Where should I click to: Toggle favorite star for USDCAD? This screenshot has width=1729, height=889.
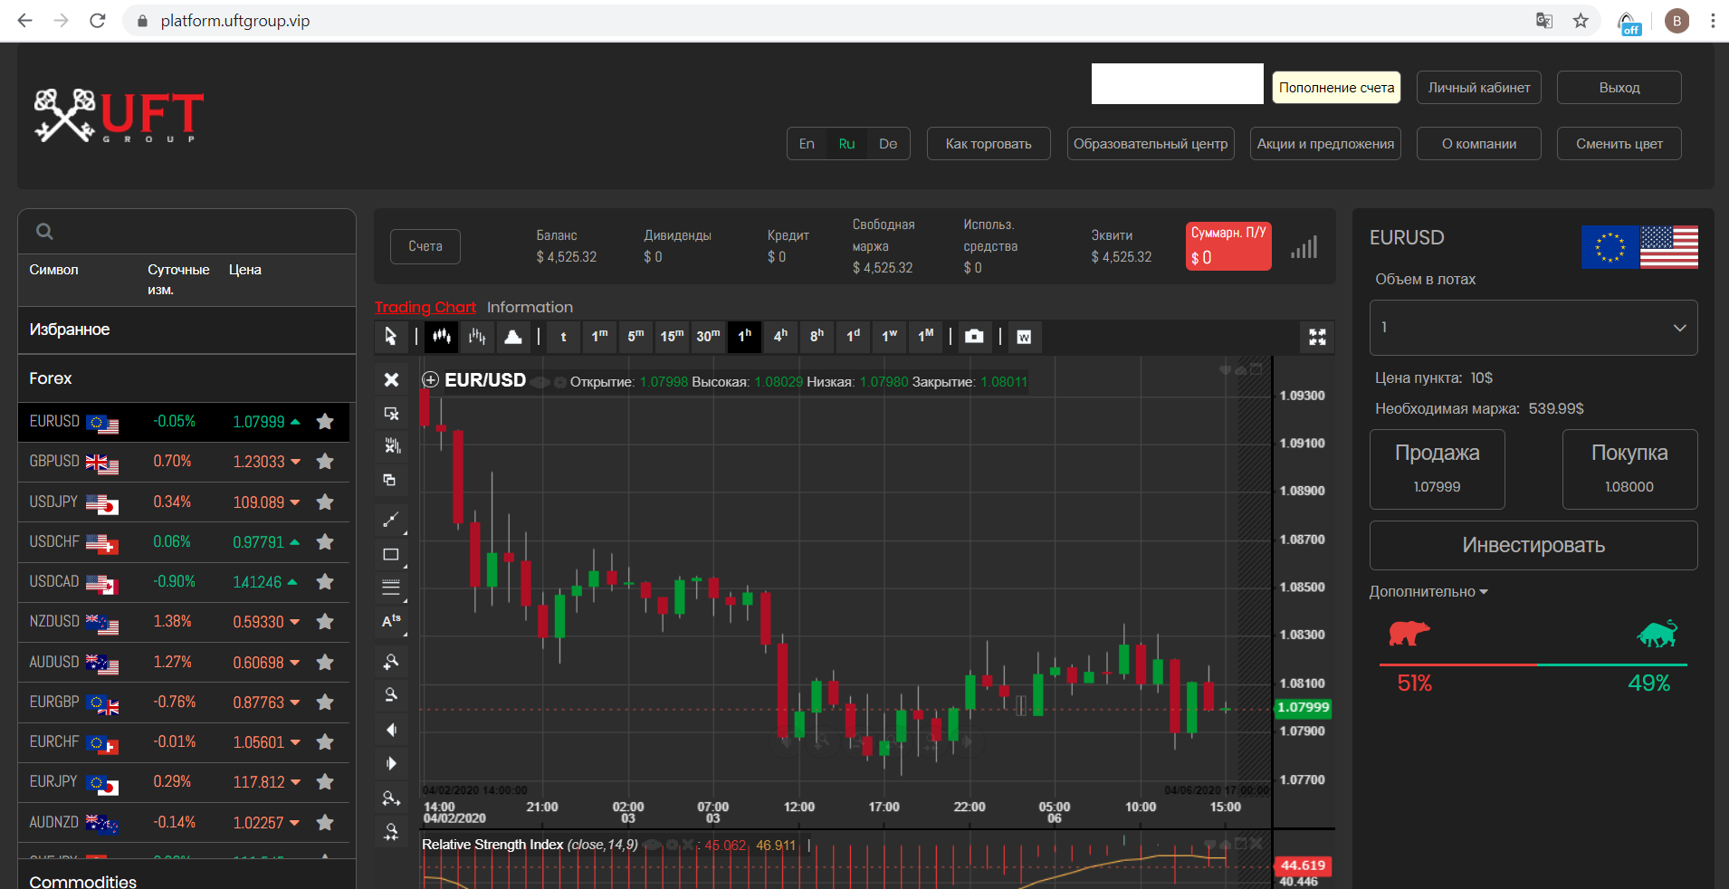point(325,581)
